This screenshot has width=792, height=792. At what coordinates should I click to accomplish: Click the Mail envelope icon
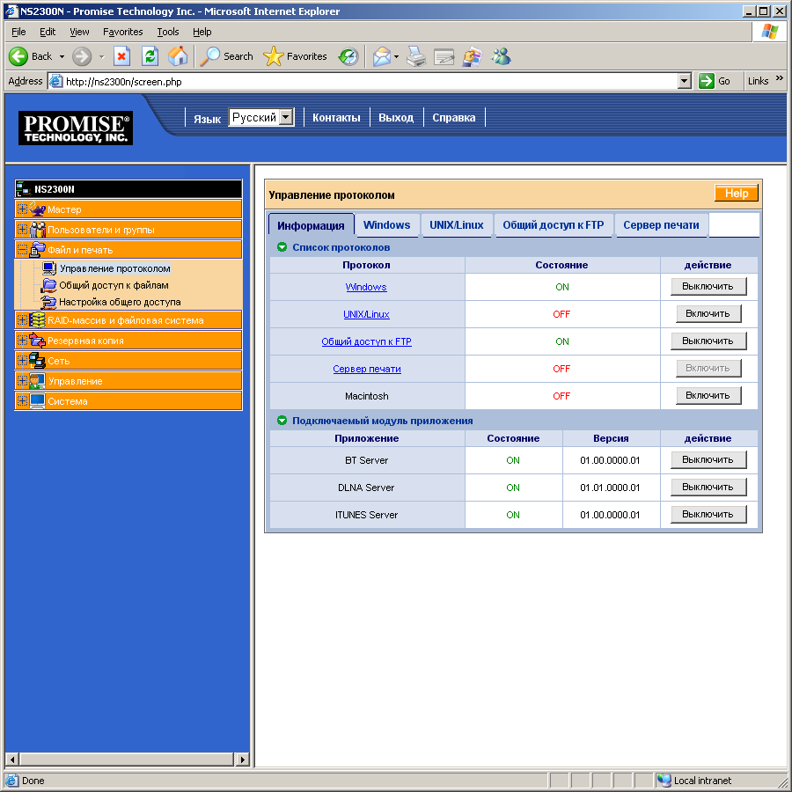pyautogui.click(x=382, y=56)
